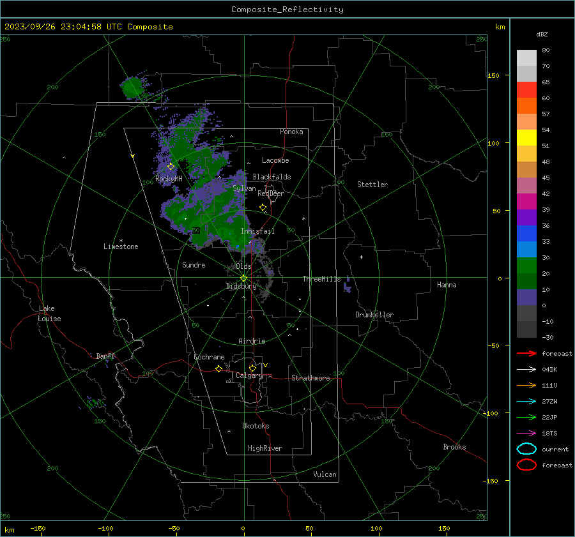Click the bright green 30 dBZ color swatch
575x537 pixels.
(x=526, y=265)
